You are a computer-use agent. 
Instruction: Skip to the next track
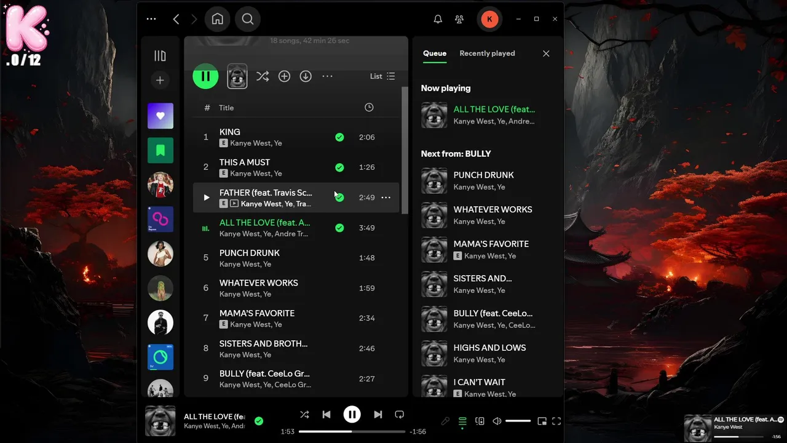378,415
